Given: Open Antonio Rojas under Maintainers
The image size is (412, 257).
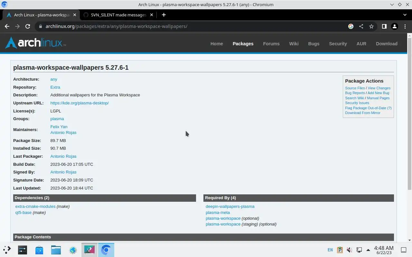Looking at the screenshot, I should (63, 133).
